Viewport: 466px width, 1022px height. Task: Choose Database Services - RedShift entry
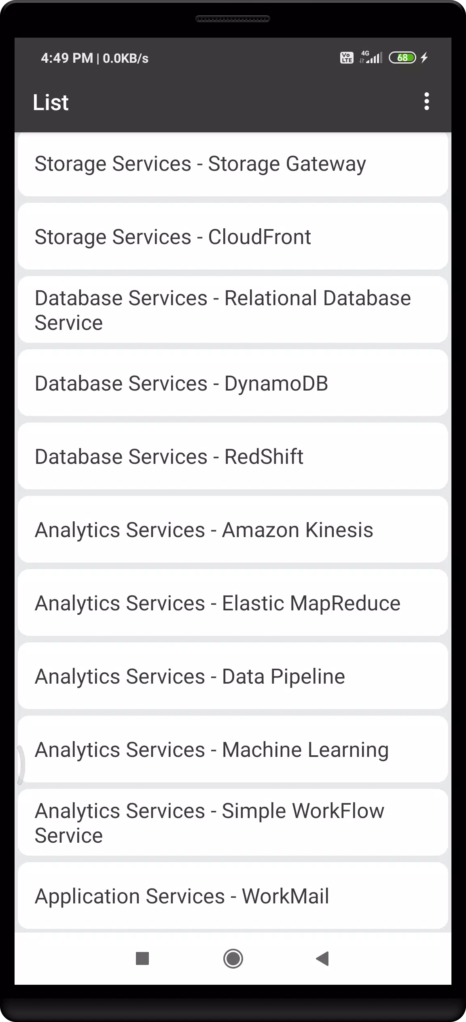[233, 457]
